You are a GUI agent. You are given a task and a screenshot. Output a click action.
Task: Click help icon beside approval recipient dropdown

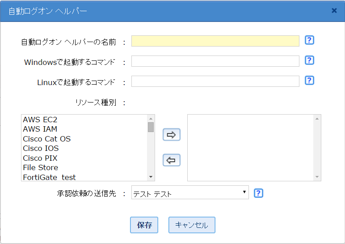point(258,193)
